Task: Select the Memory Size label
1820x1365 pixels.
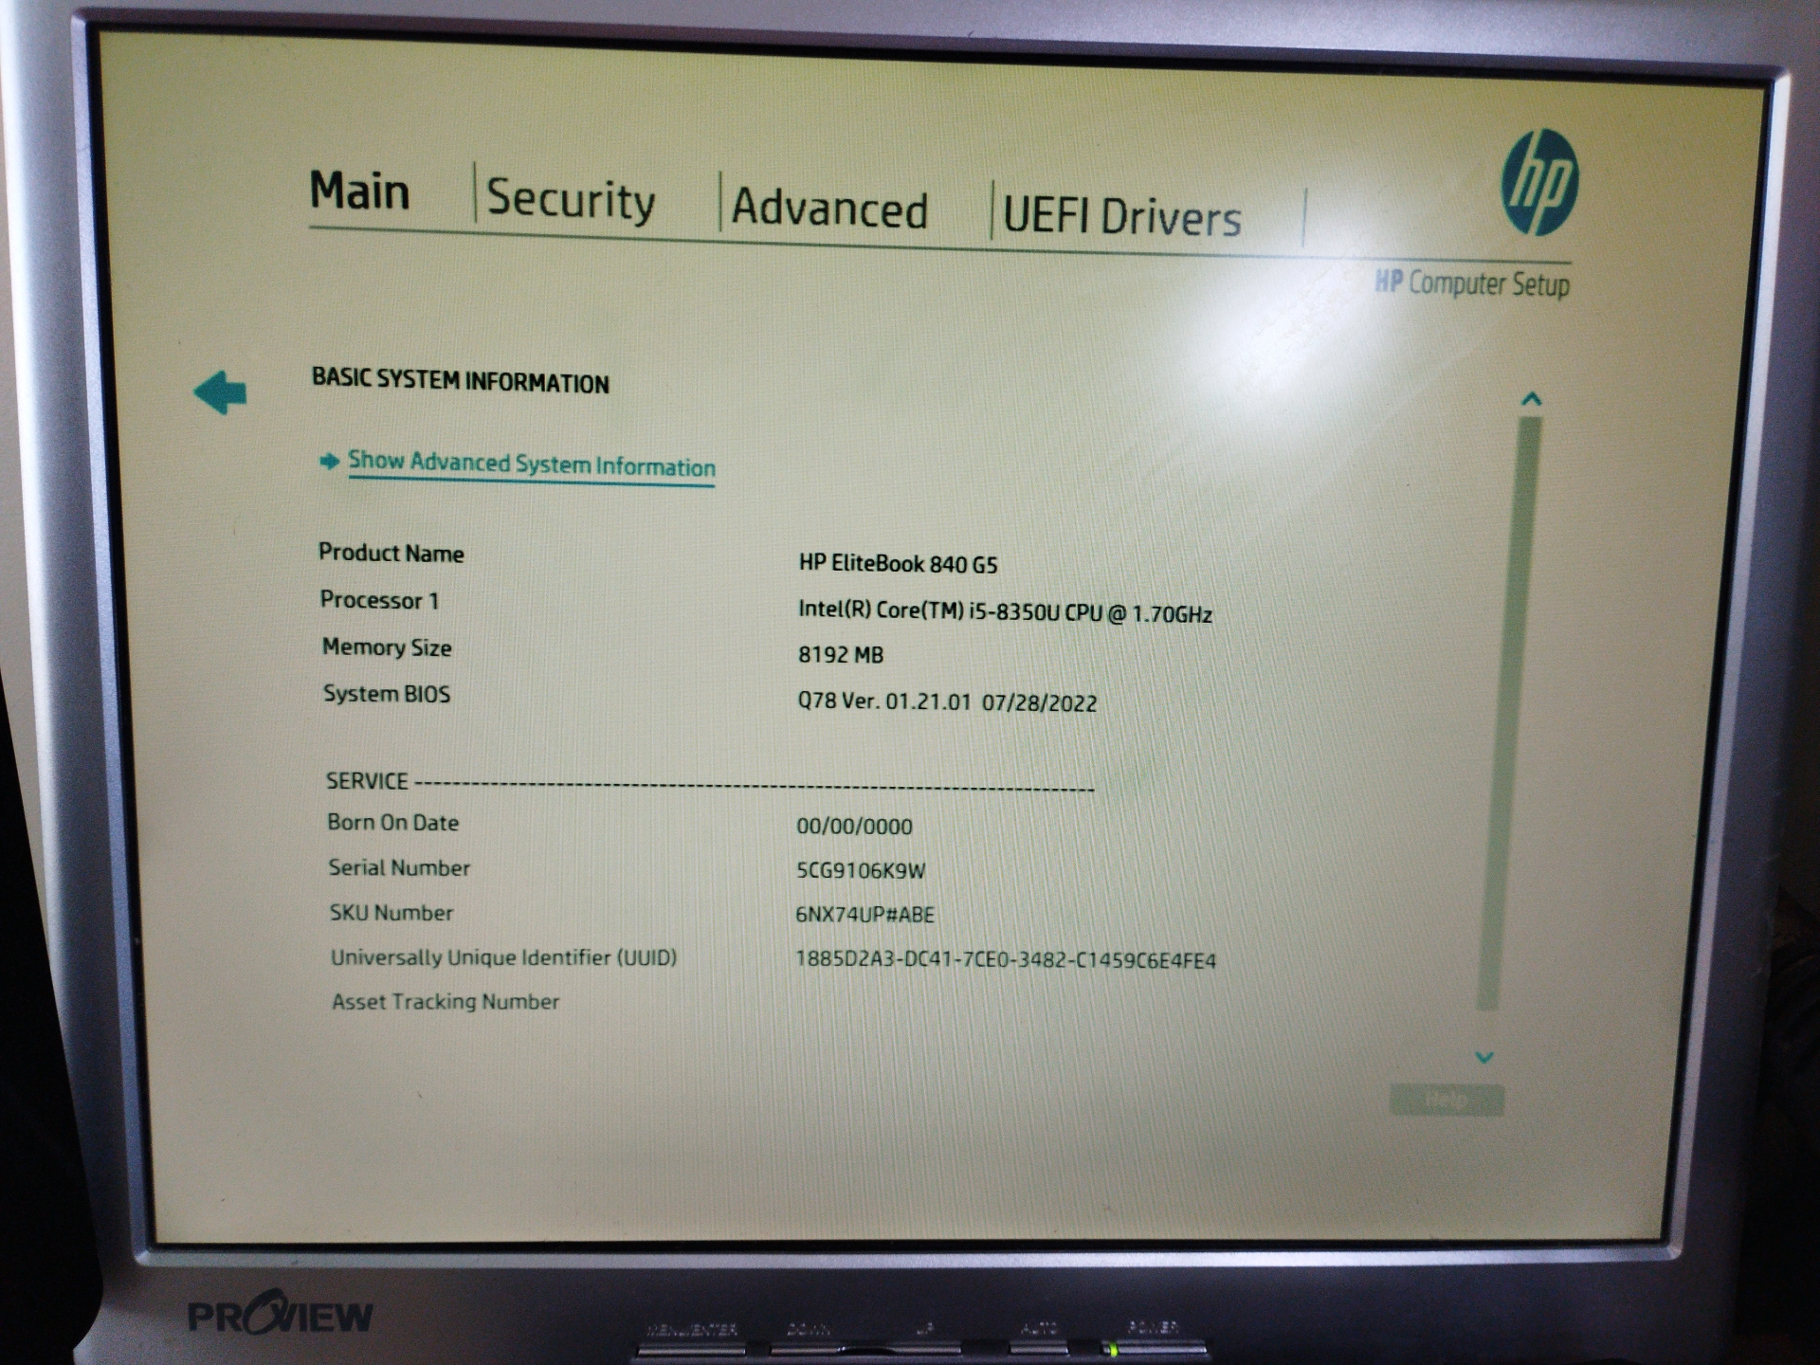Action: point(387,647)
